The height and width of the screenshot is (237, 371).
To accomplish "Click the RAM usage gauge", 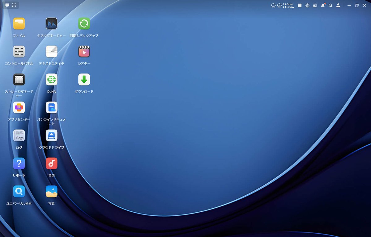I will coord(279,6).
